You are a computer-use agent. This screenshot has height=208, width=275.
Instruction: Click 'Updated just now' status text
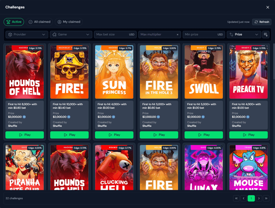tap(238, 22)
